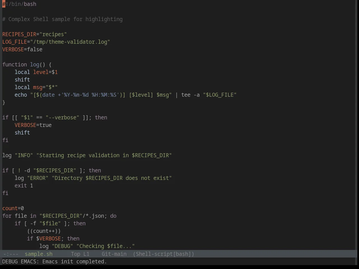This screenshot has width=359, height=269.
Task: Click the LOG_FILE variable name
Action: tap(15, 42)
